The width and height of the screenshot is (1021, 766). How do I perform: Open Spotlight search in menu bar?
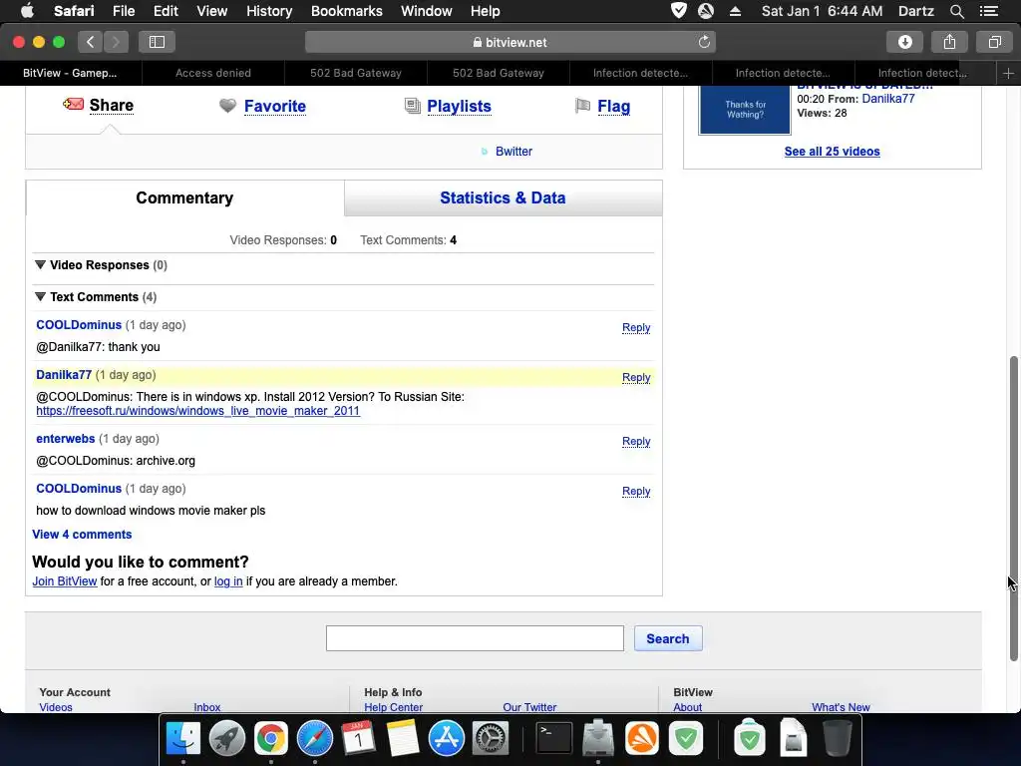coord(956,11)
